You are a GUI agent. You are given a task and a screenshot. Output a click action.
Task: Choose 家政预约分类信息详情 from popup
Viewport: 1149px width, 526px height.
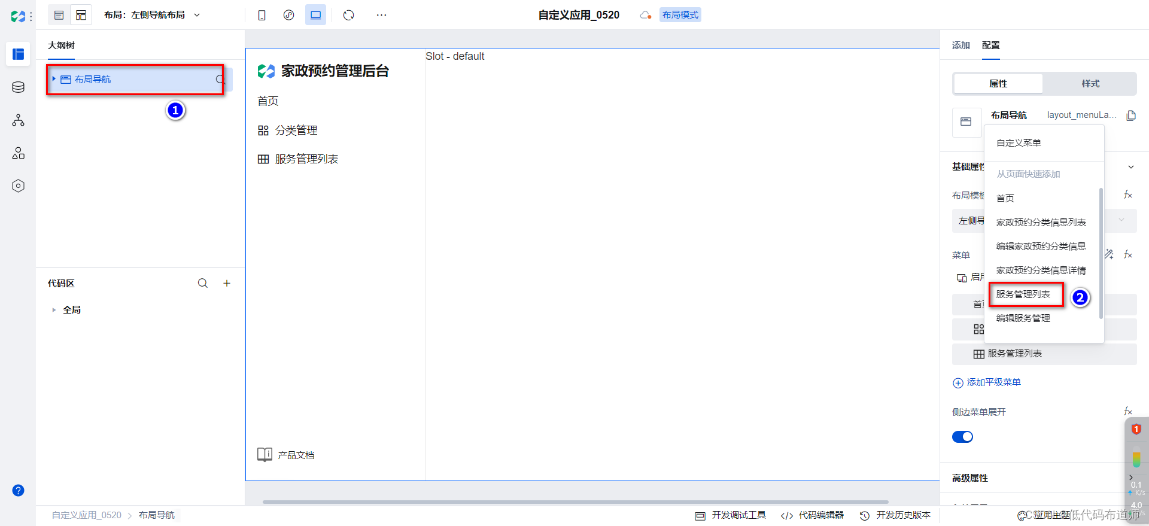[1042, 270]
